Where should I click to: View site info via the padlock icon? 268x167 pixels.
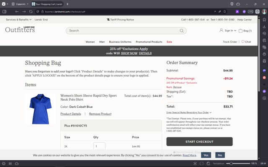(42, 12)
